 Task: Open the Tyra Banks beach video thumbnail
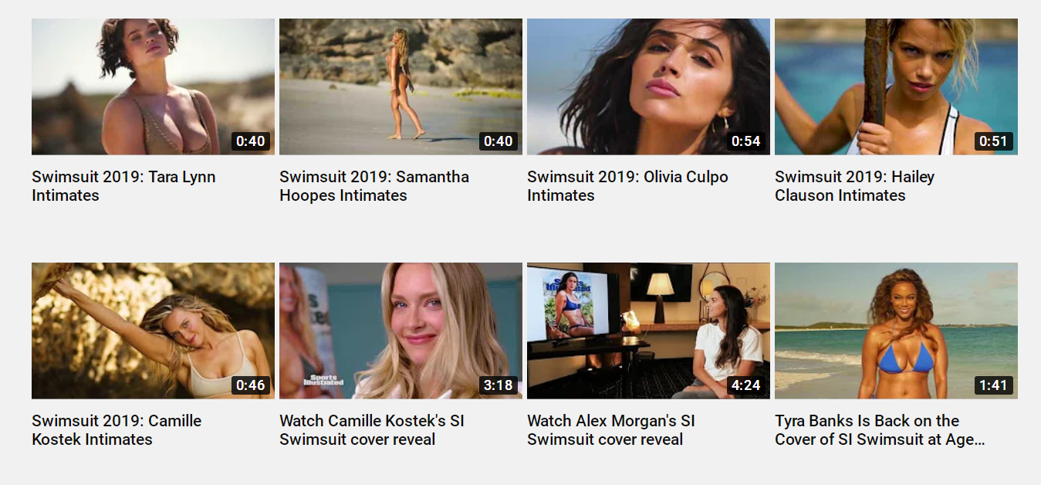coord(896,331)
